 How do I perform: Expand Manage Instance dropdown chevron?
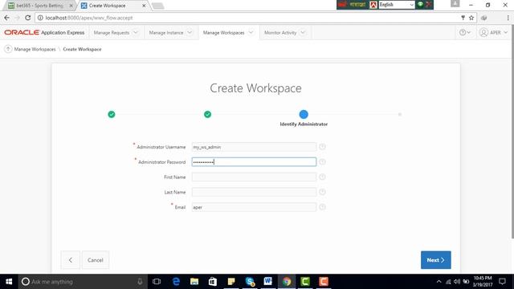190,32
